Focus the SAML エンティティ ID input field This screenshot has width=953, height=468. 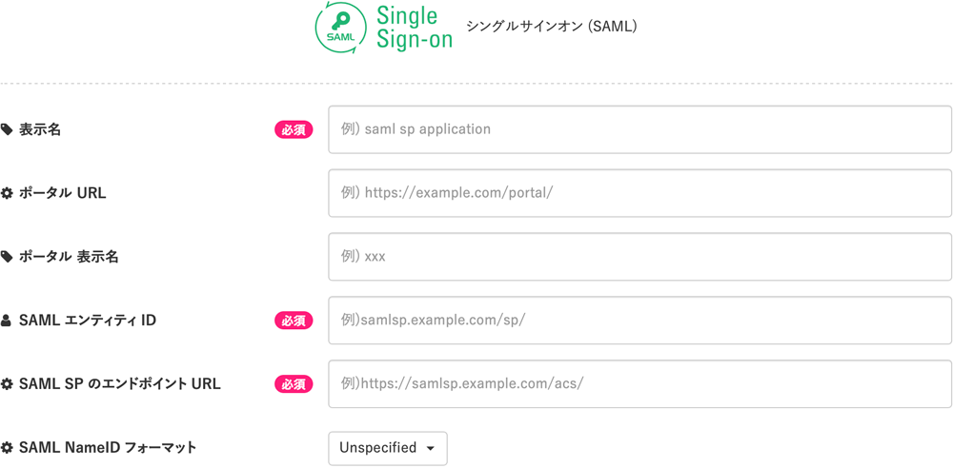click(640, 321)
